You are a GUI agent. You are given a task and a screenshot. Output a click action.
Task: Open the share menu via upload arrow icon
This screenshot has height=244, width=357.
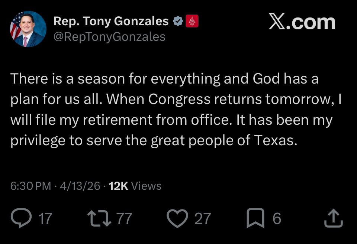pos(333,218)
